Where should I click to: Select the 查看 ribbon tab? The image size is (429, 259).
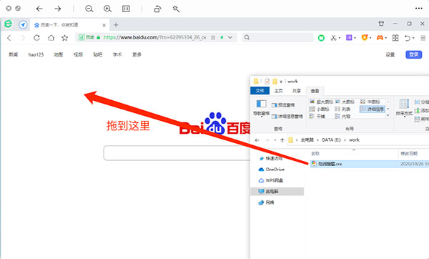[315, 91]
